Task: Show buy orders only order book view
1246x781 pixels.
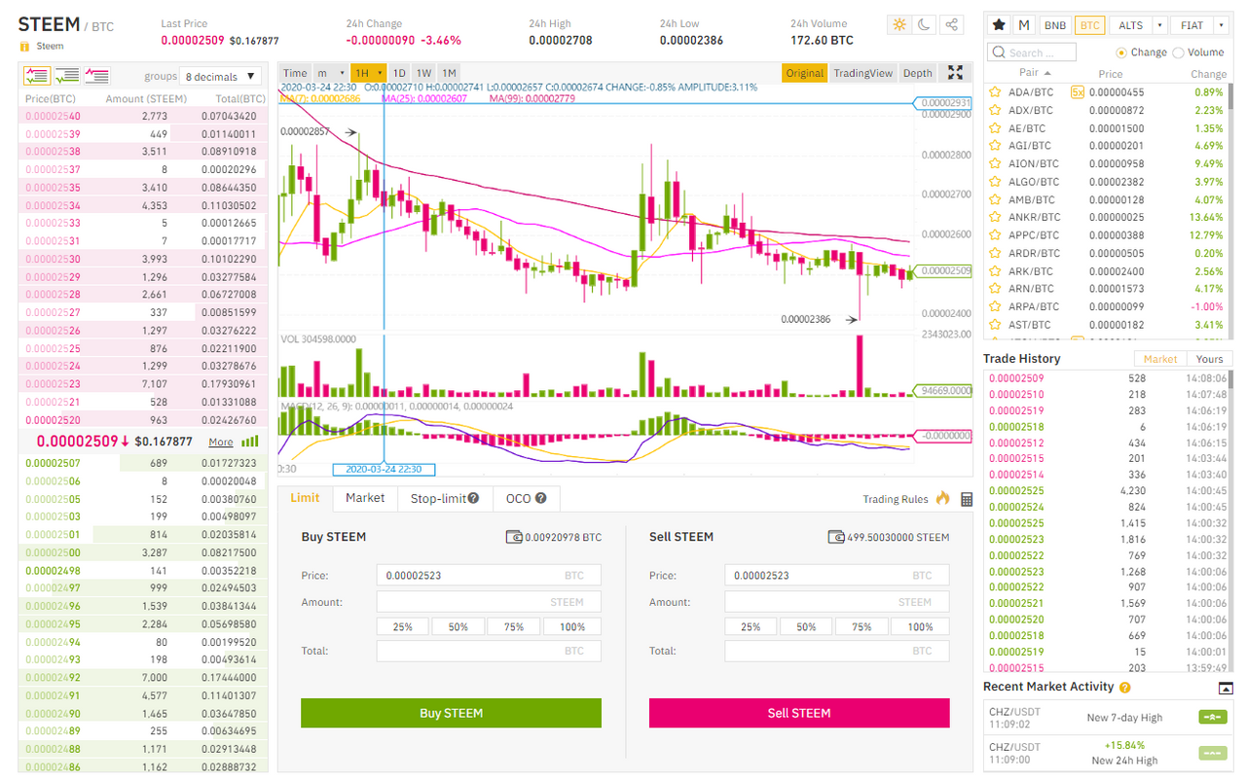Action: (x=67, y=75)
